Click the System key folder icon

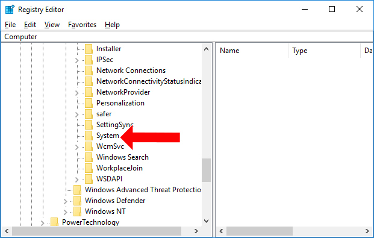tap(89, 136)
